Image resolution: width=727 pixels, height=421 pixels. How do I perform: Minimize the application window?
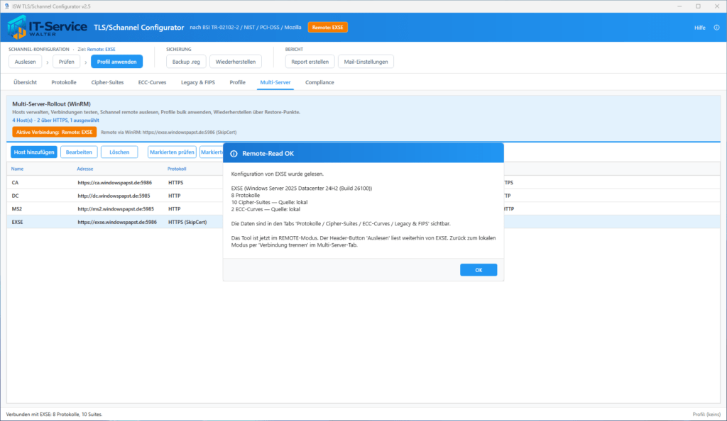point(679,6)
